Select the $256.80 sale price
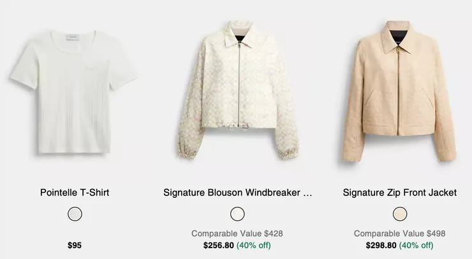Screen dimensions: 472x259 pyautogui.click(x=218, y=245)
